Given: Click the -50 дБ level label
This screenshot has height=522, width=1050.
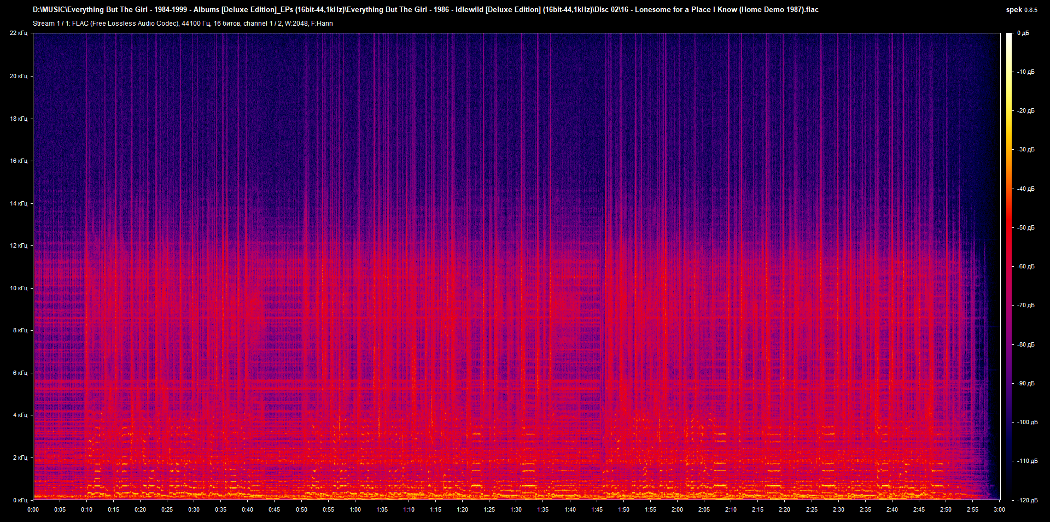Looking at the screenshot, I should [1025, 228].
